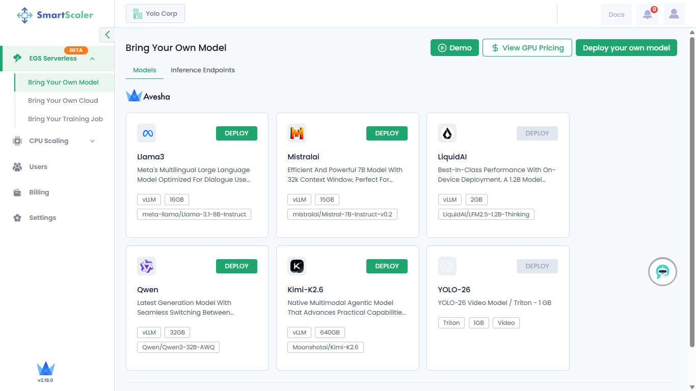Open the user profile avatar
The image size is (696, 391).
pos(674,14)
